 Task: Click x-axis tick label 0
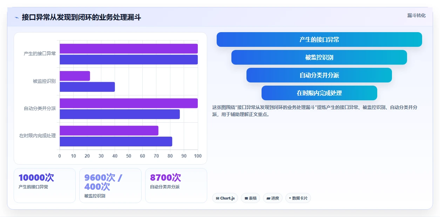[60, 156]
